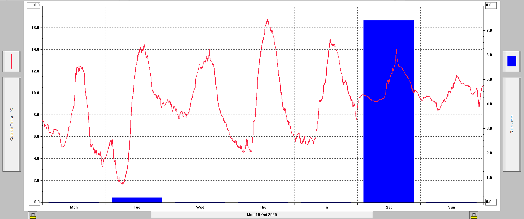Open the Outside Temp axis selector
This screenshot has width=524, height=219.
point(12,124)
